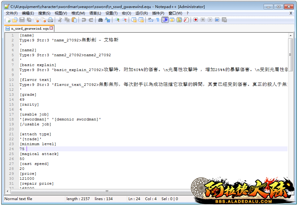The width and height of the screenshot is (298, 206).
Task: Click the vertical scrollbar down arrow
Action: pyautogui.click(x=290, y=186)
